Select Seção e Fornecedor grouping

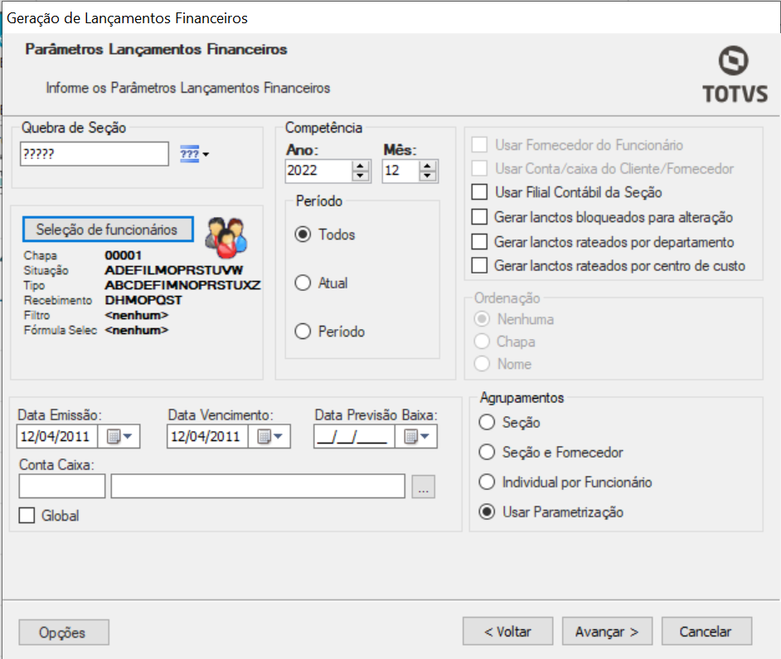(x=487, y=453)
